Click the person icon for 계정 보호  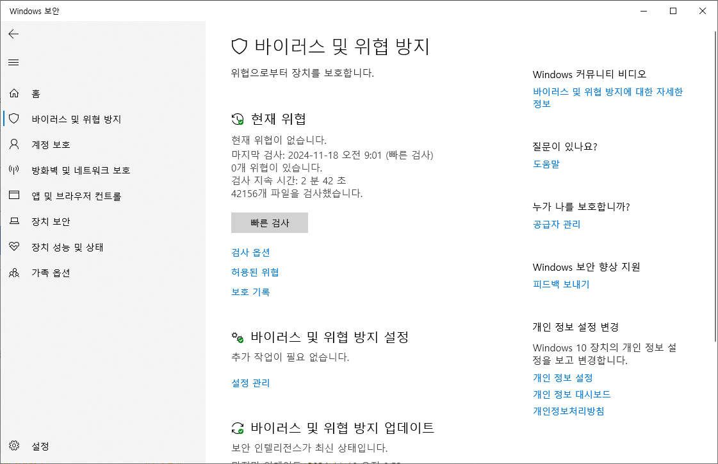[14, 145]
